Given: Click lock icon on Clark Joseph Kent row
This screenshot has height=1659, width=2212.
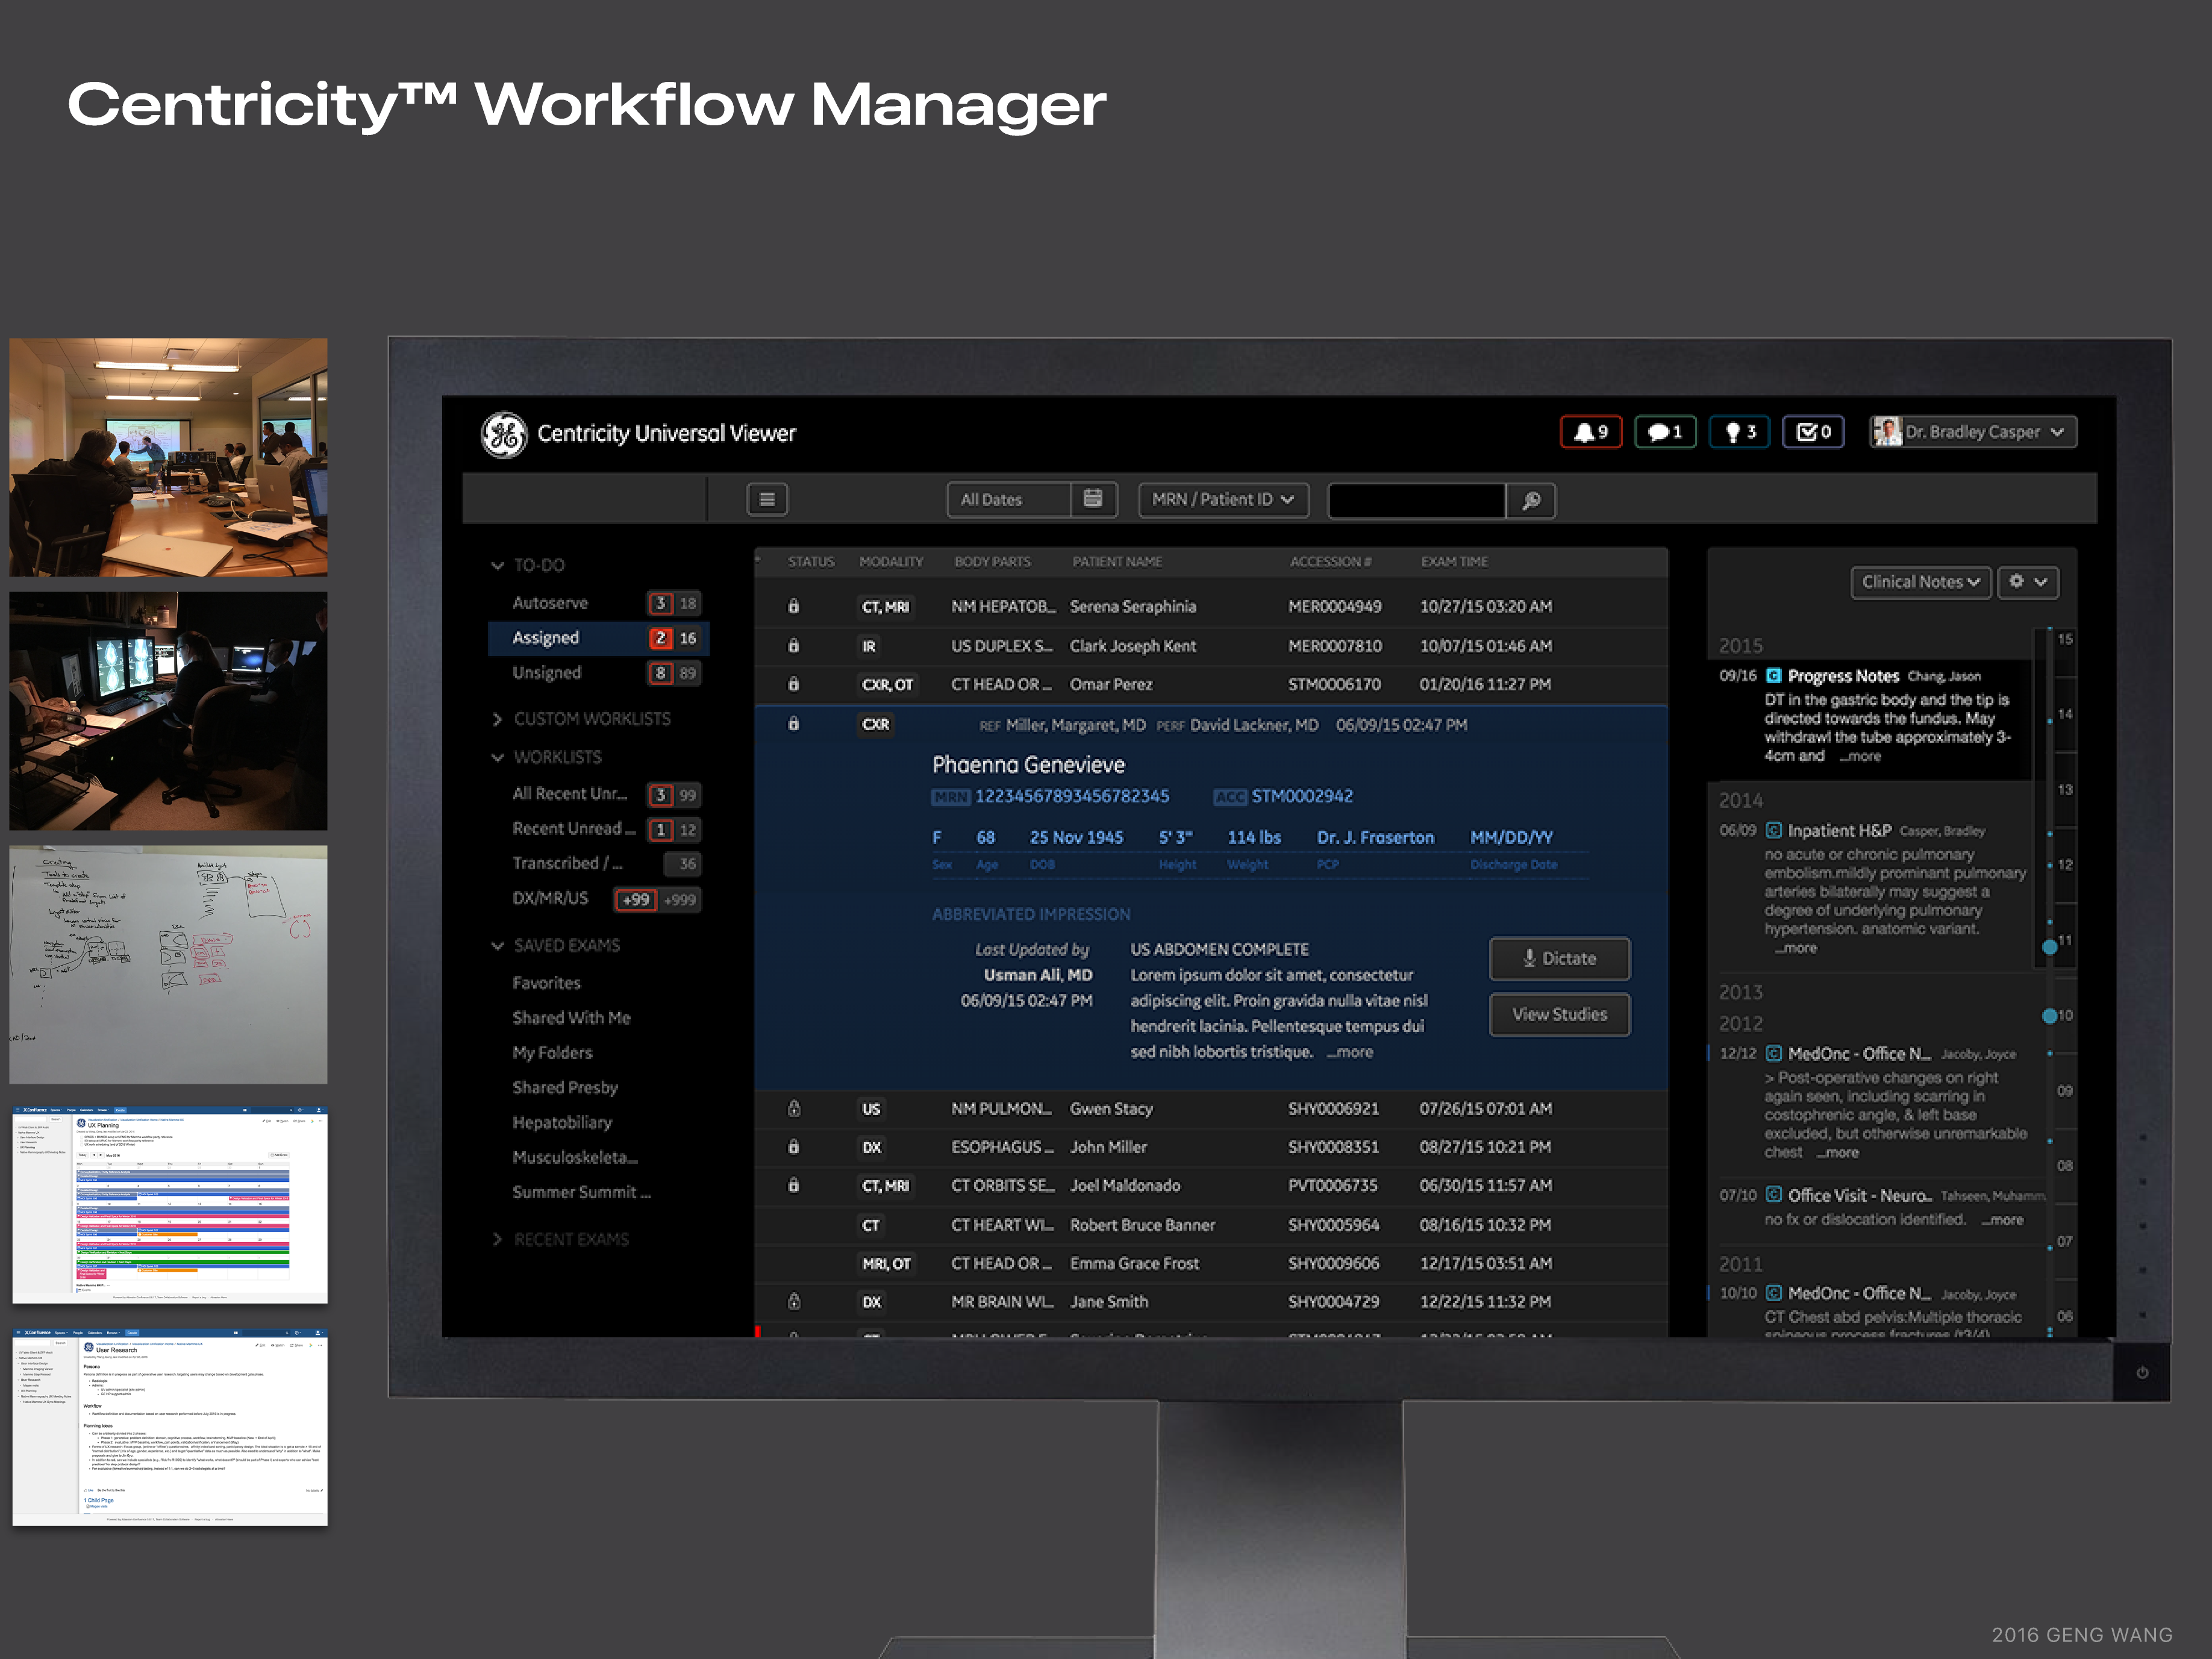Looking at the screenshot, I should pos(794,646).
